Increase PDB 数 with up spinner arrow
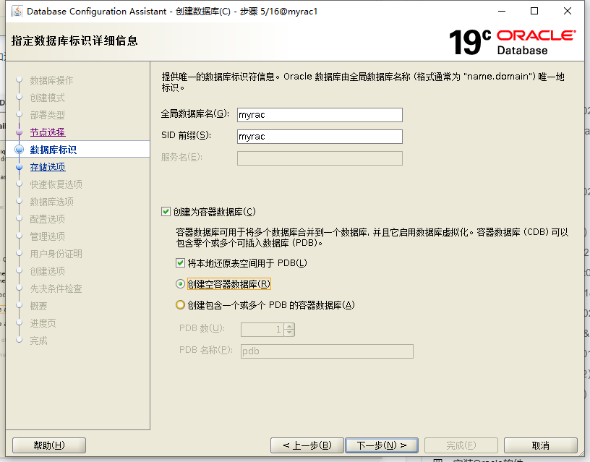The image size is (590, 462). pos(289,326)
